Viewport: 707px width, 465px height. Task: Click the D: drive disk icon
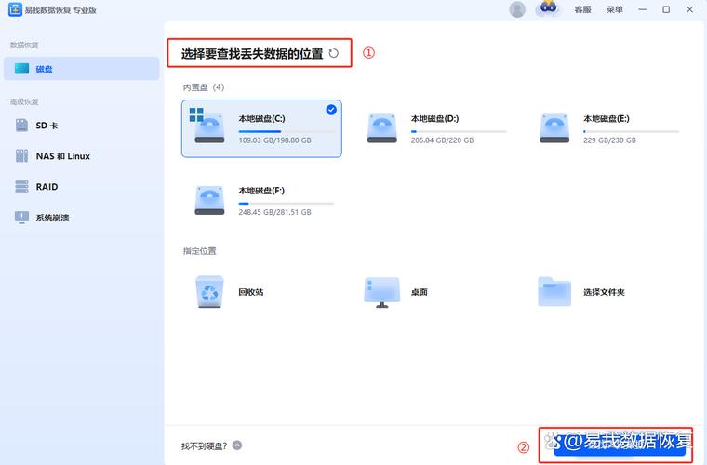pos(382,128)
